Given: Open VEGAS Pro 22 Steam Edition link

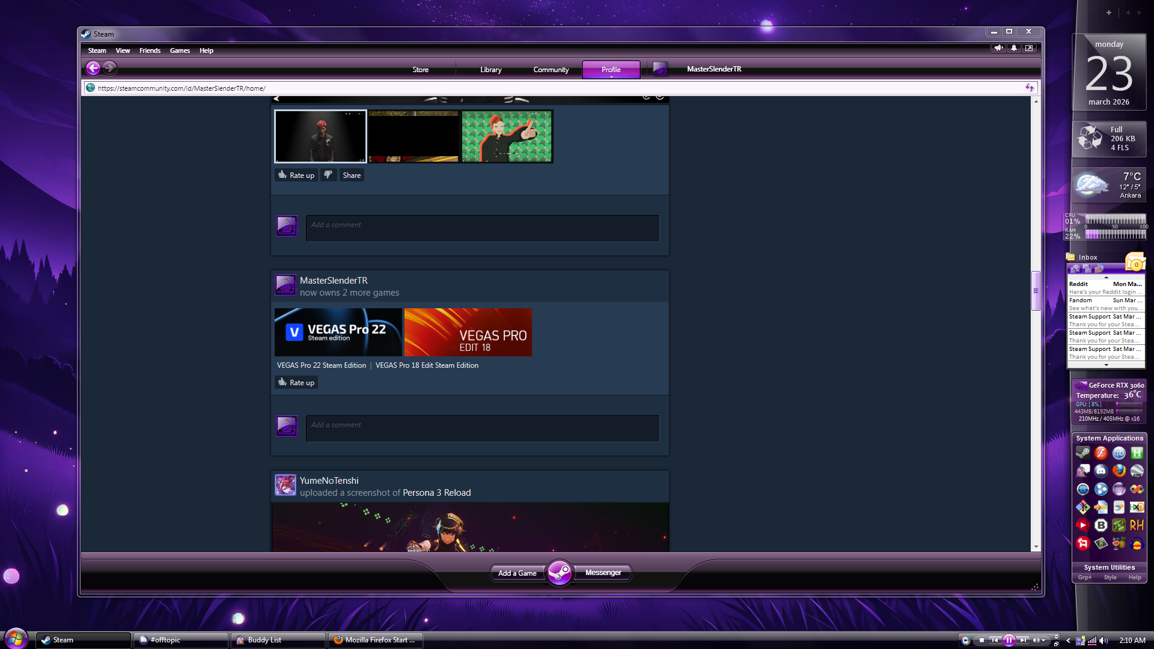Looking at the screenshot, I should (322, 365).
